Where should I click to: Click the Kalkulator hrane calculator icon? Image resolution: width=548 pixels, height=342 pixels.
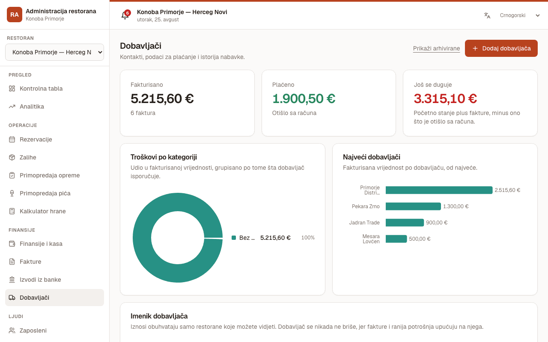pyautogui.click(x=12, y=211)
